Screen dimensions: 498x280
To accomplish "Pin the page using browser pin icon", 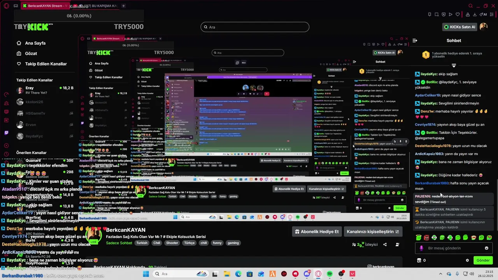I will [x=430, y=14].
